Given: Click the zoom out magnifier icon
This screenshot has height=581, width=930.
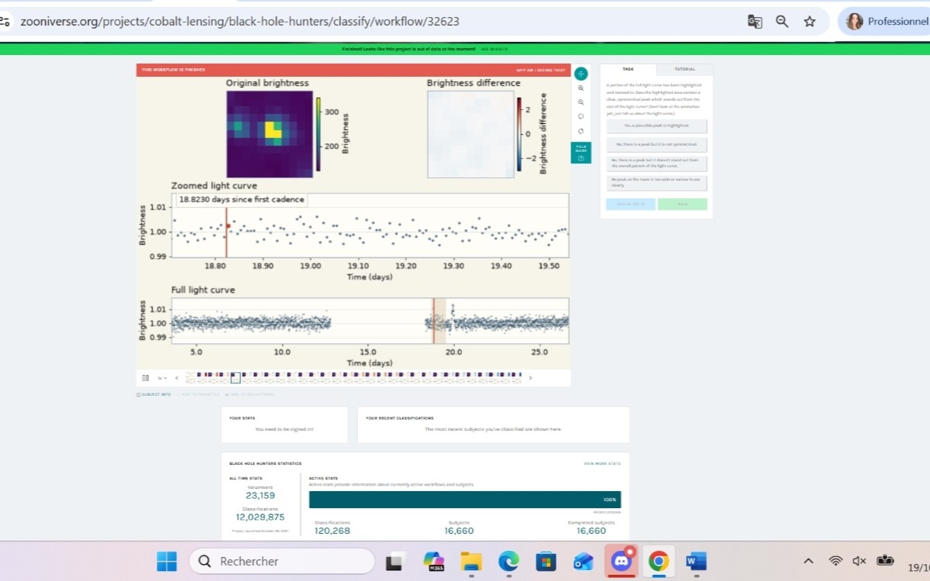Looking at the screenshot, I should coord(580,102).
